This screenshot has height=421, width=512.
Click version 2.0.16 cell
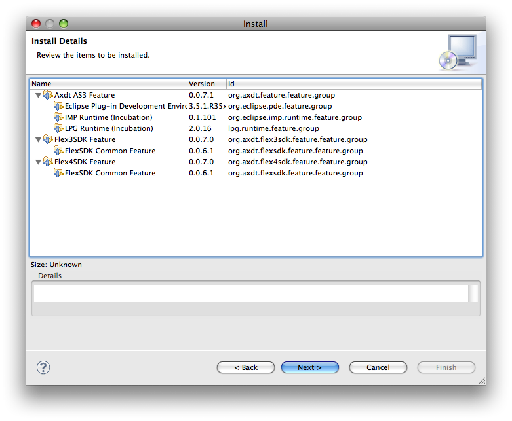tap(200, 128)
